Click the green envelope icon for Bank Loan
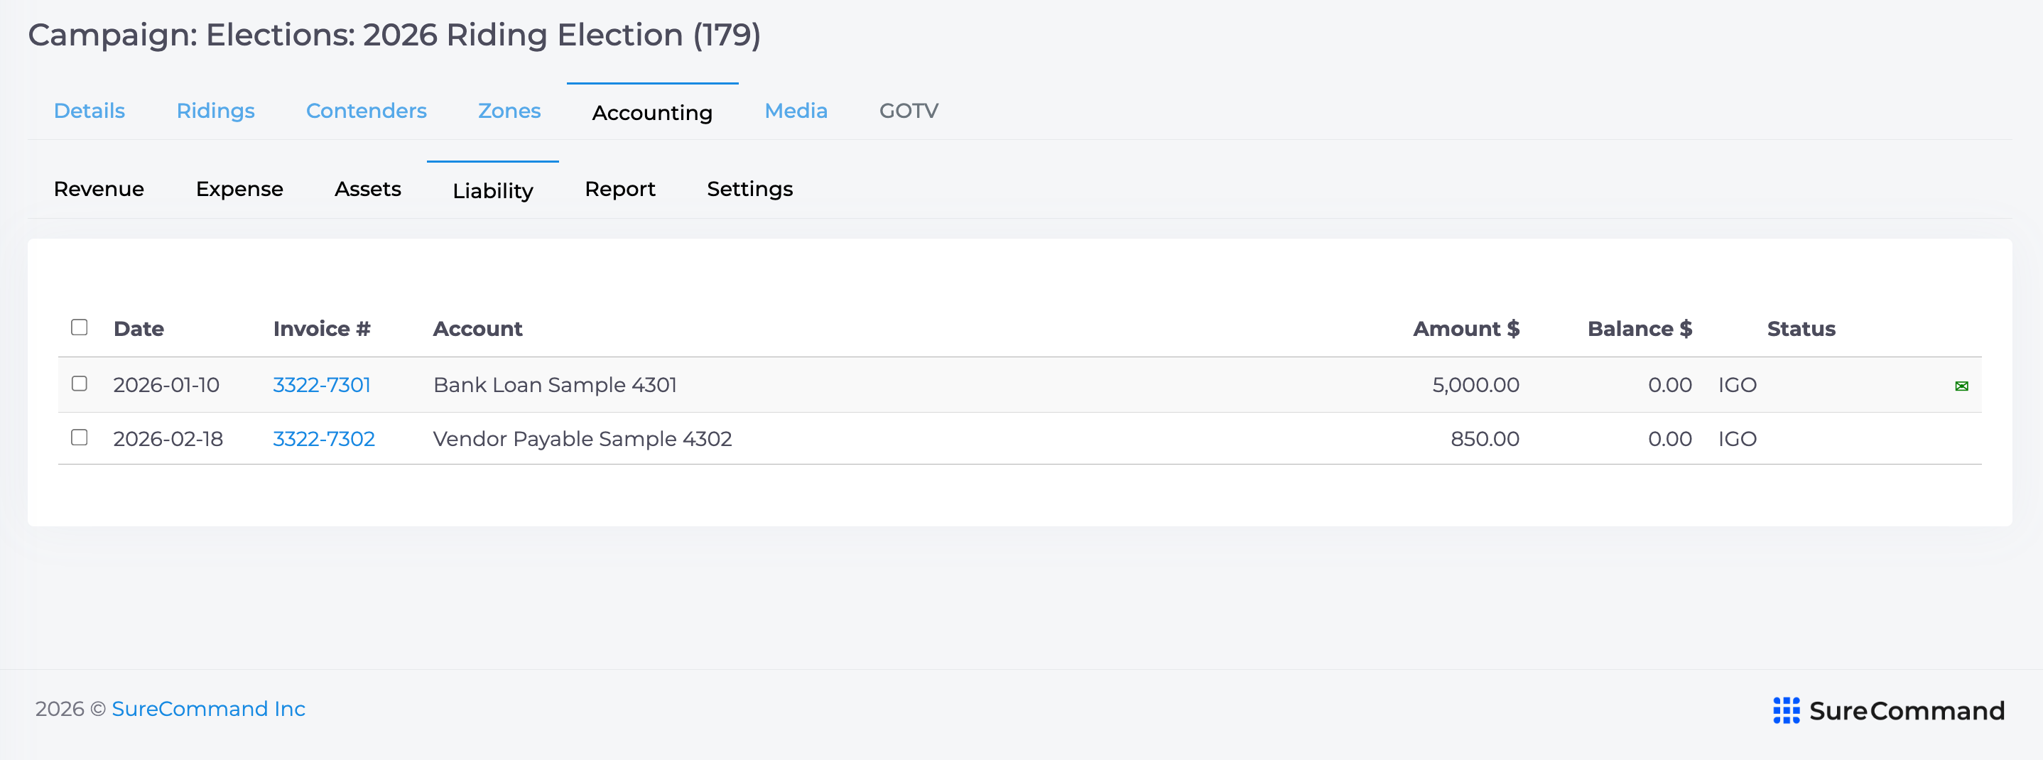 point(1961,386)
